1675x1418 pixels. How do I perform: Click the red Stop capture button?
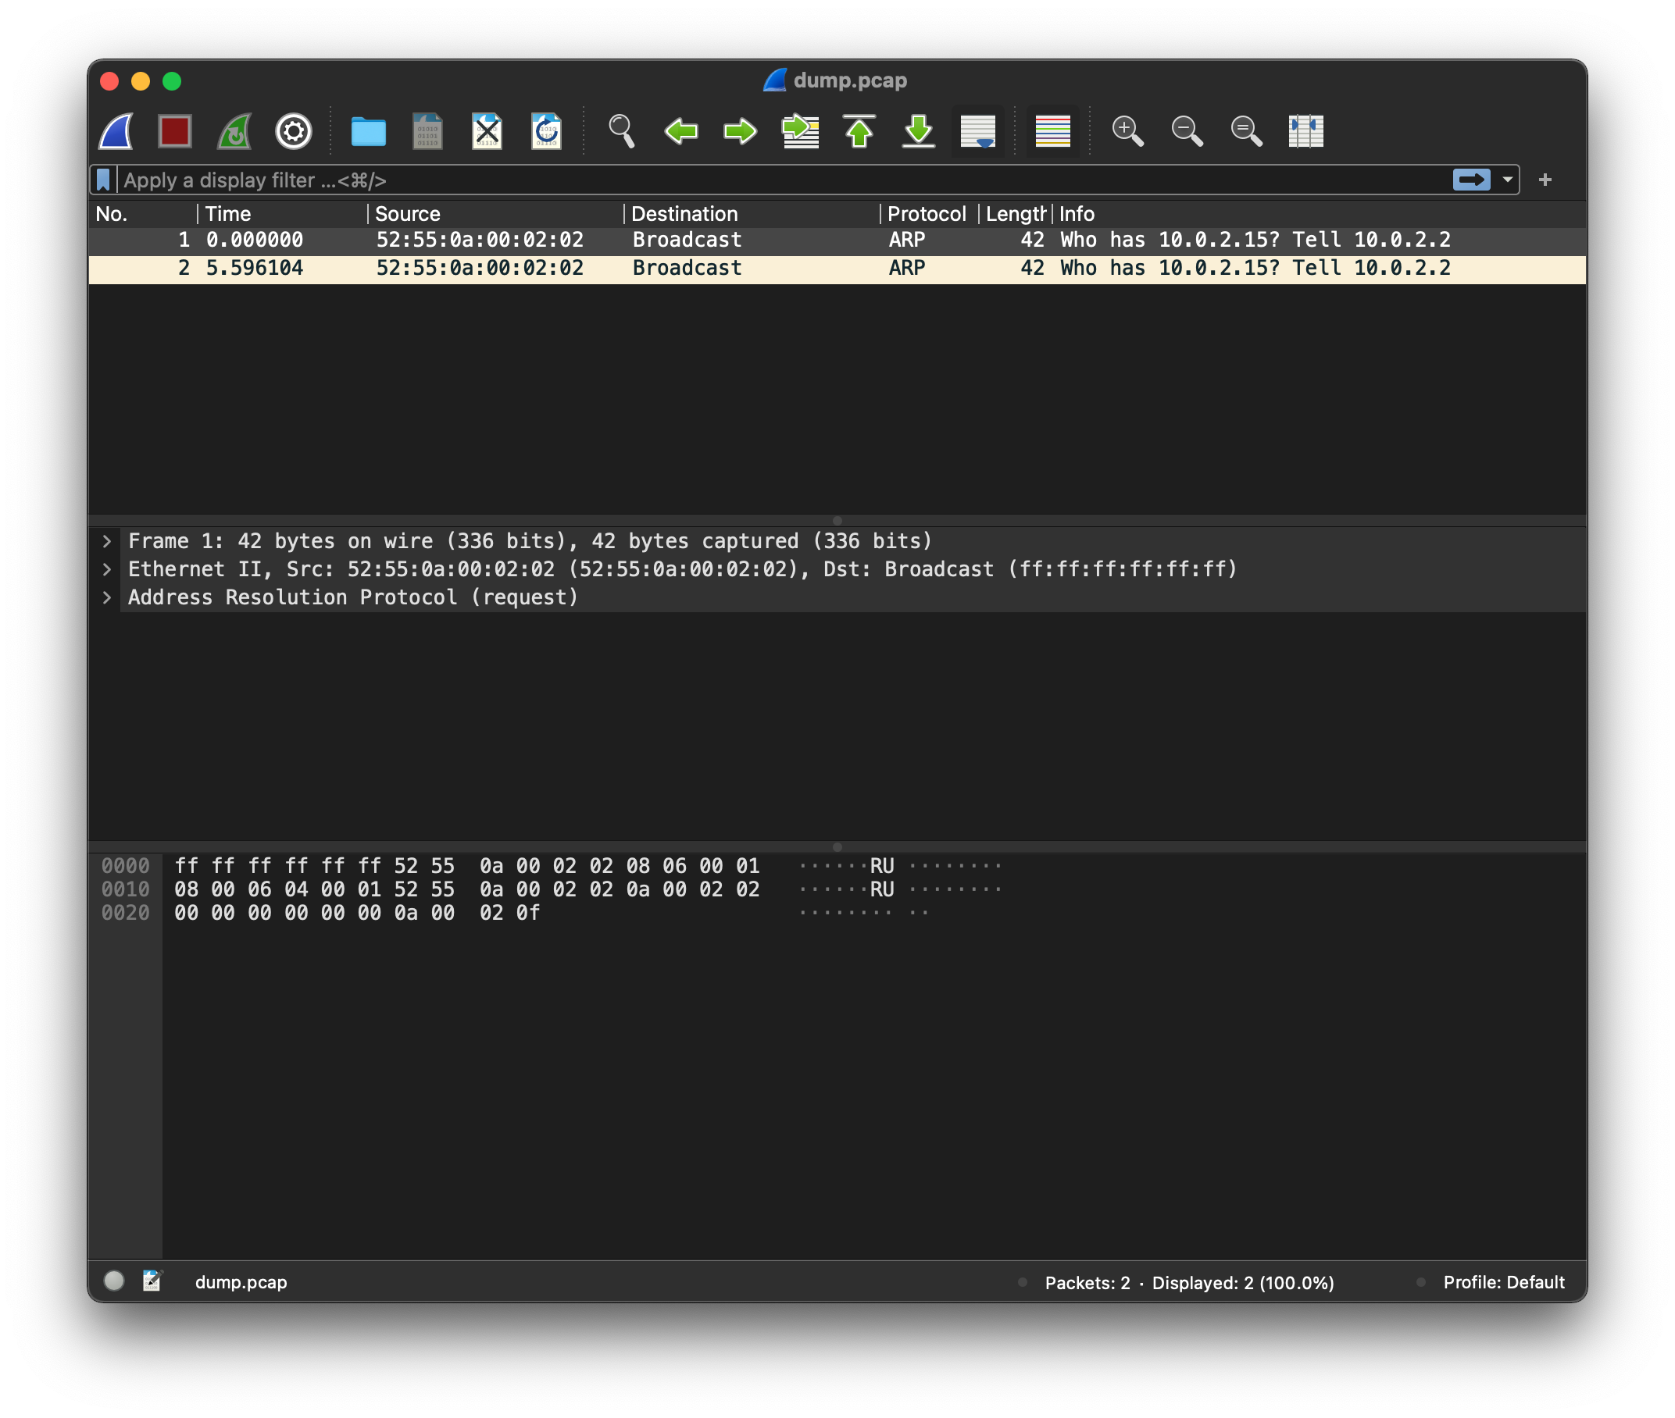pos(174,131)
